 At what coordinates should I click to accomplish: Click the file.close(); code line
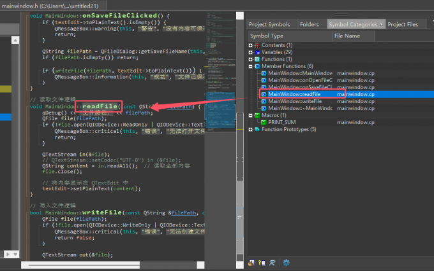click(x=62, y=172)
